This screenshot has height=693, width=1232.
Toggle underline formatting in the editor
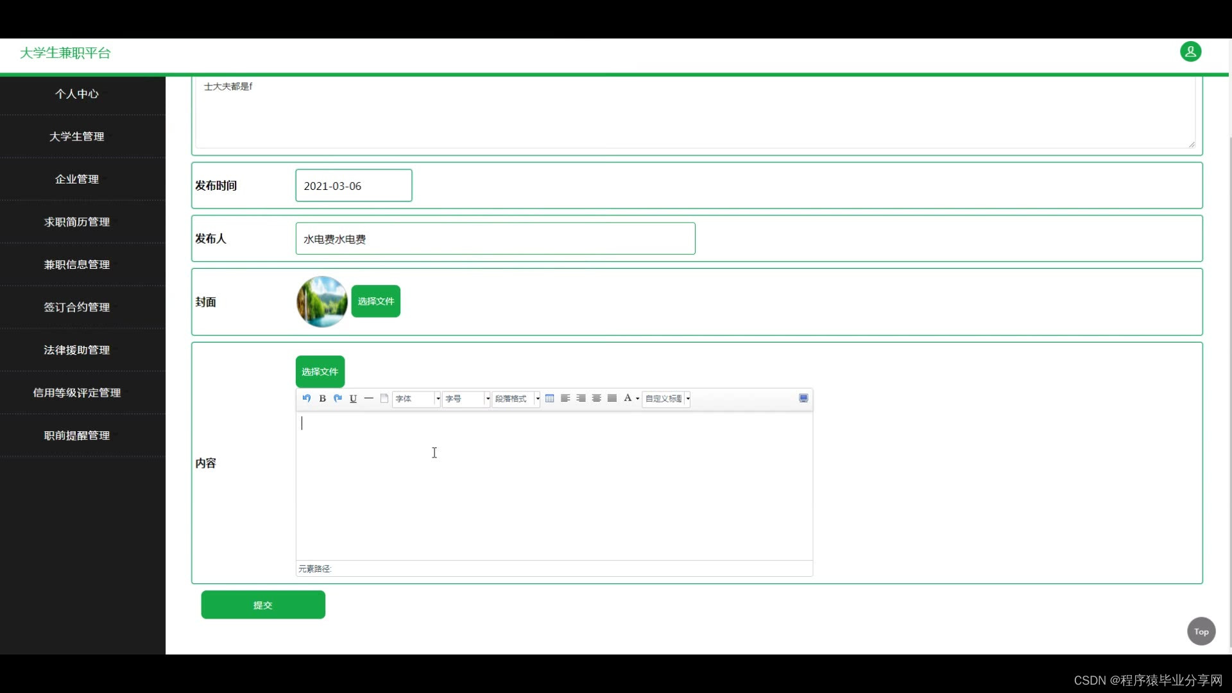353,398
